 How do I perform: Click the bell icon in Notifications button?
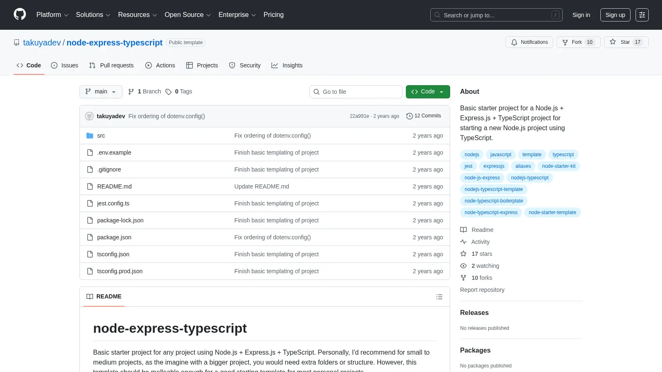pos(514,42)
